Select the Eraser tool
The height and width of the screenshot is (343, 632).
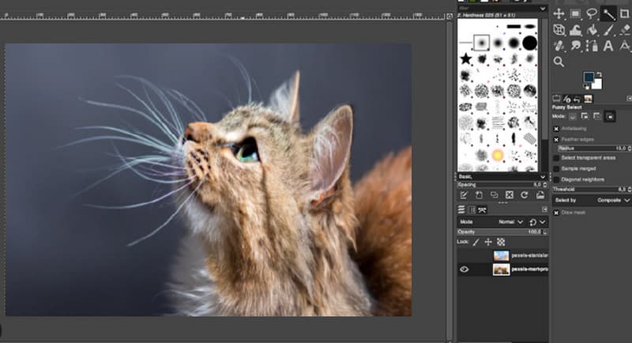[624, 30]
